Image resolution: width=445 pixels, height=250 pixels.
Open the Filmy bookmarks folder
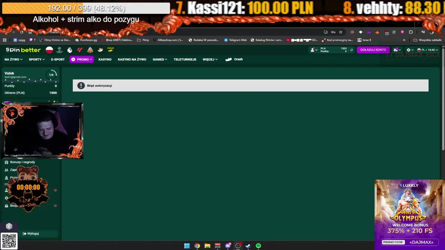[143, 40]
